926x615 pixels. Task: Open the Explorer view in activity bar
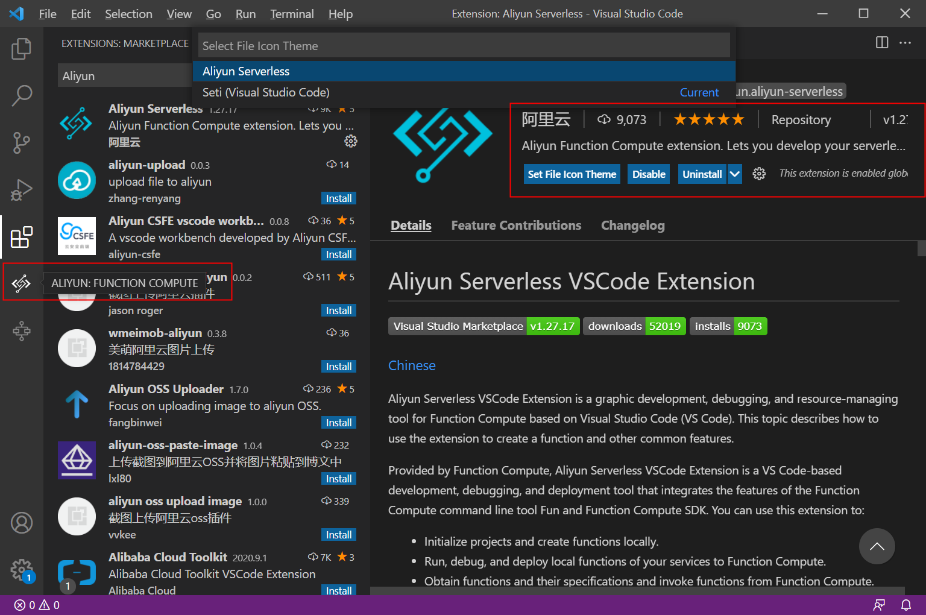(x=22, y=48)
